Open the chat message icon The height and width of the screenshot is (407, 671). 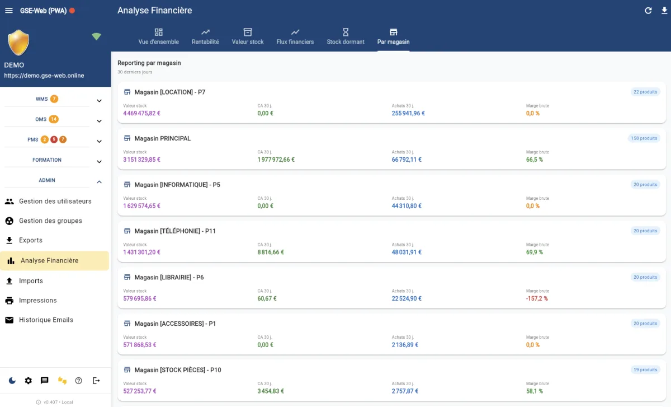[x=45, y=381]
